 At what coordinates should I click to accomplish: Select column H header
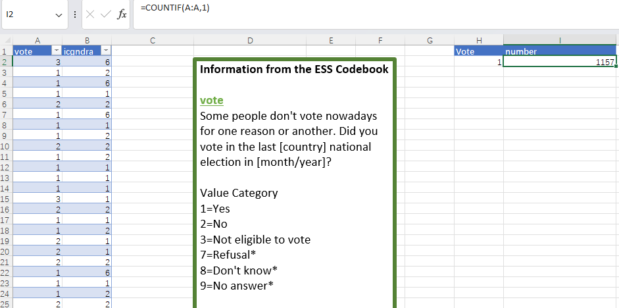pos(479,40)
